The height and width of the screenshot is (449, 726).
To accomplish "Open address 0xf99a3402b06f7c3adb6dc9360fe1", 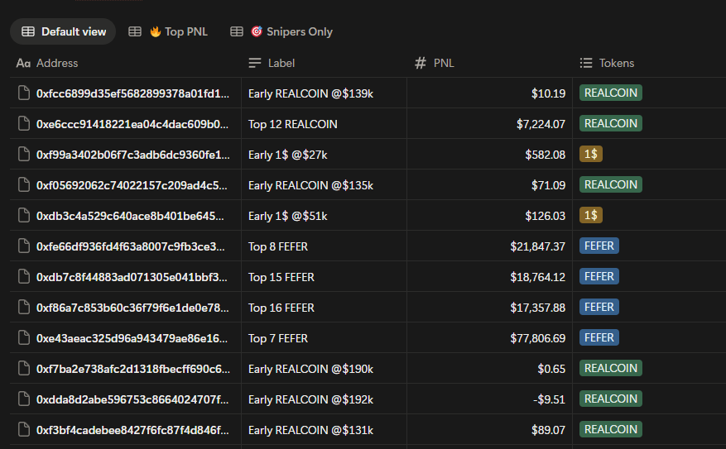I will 133,155.
